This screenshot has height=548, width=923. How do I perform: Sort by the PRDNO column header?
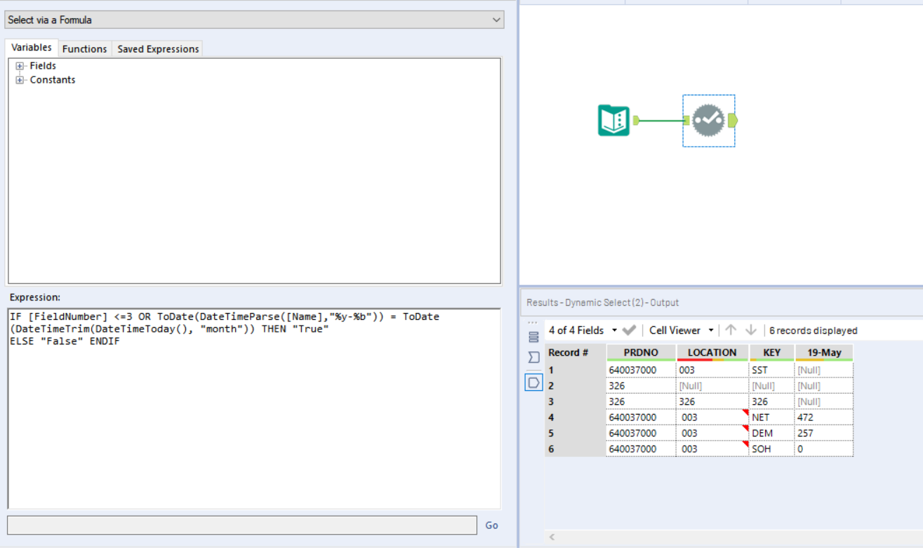click(x=640, y=352)
